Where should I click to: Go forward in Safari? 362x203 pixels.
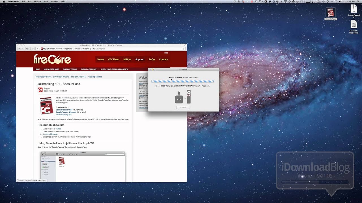23,48
